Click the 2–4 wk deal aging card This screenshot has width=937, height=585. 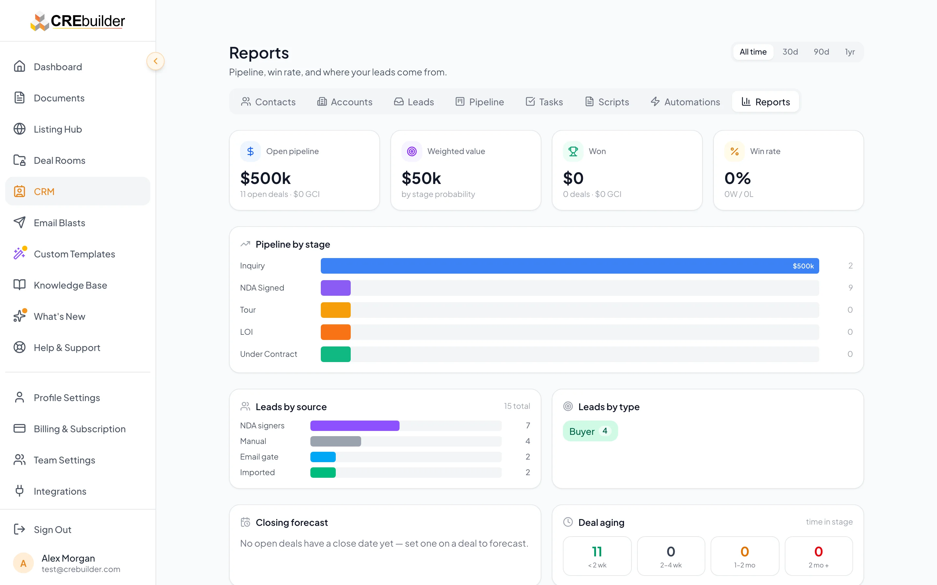click(x=671, y=556)
